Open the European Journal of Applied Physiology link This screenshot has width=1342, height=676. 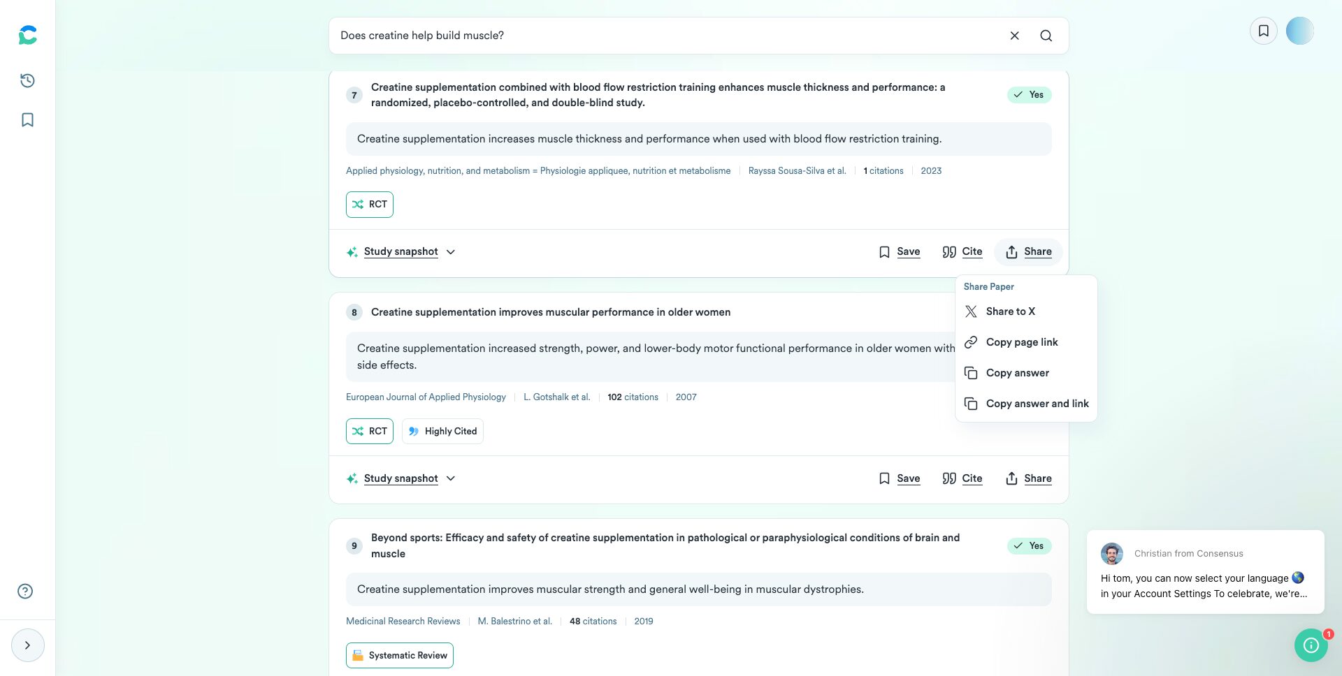click(426, 397)
